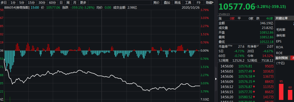Select the 1分 timeframe tab
This screenshot has width=294, height=102.
point(13,2)
